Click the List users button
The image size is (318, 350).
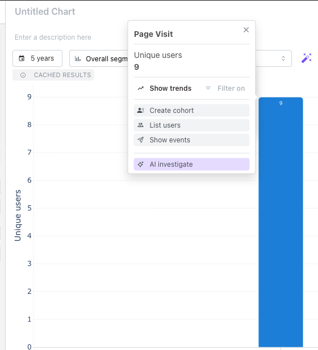[191, 125]
